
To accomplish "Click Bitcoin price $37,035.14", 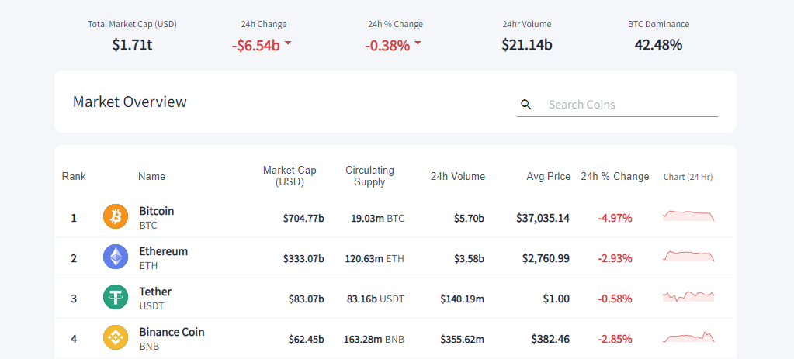I will click(543, 219).
